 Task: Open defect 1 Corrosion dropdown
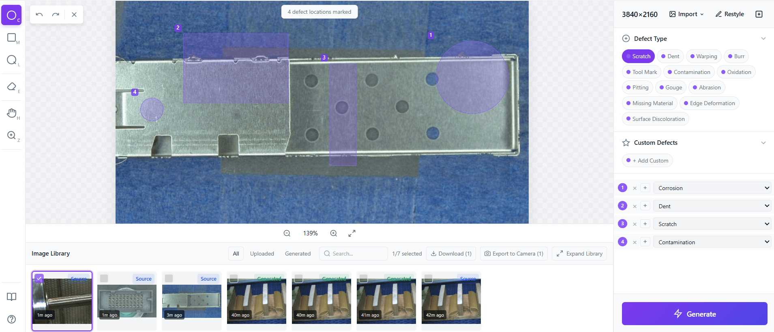click(x=712, y=188)
